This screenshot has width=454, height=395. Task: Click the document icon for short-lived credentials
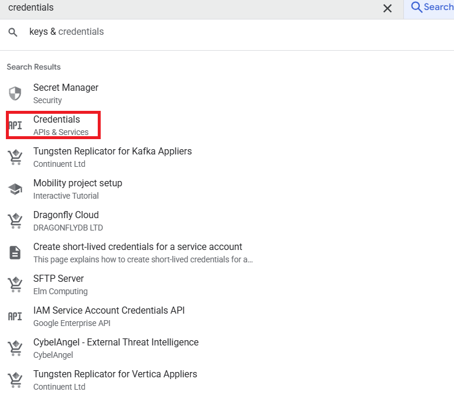click(15, 253)
